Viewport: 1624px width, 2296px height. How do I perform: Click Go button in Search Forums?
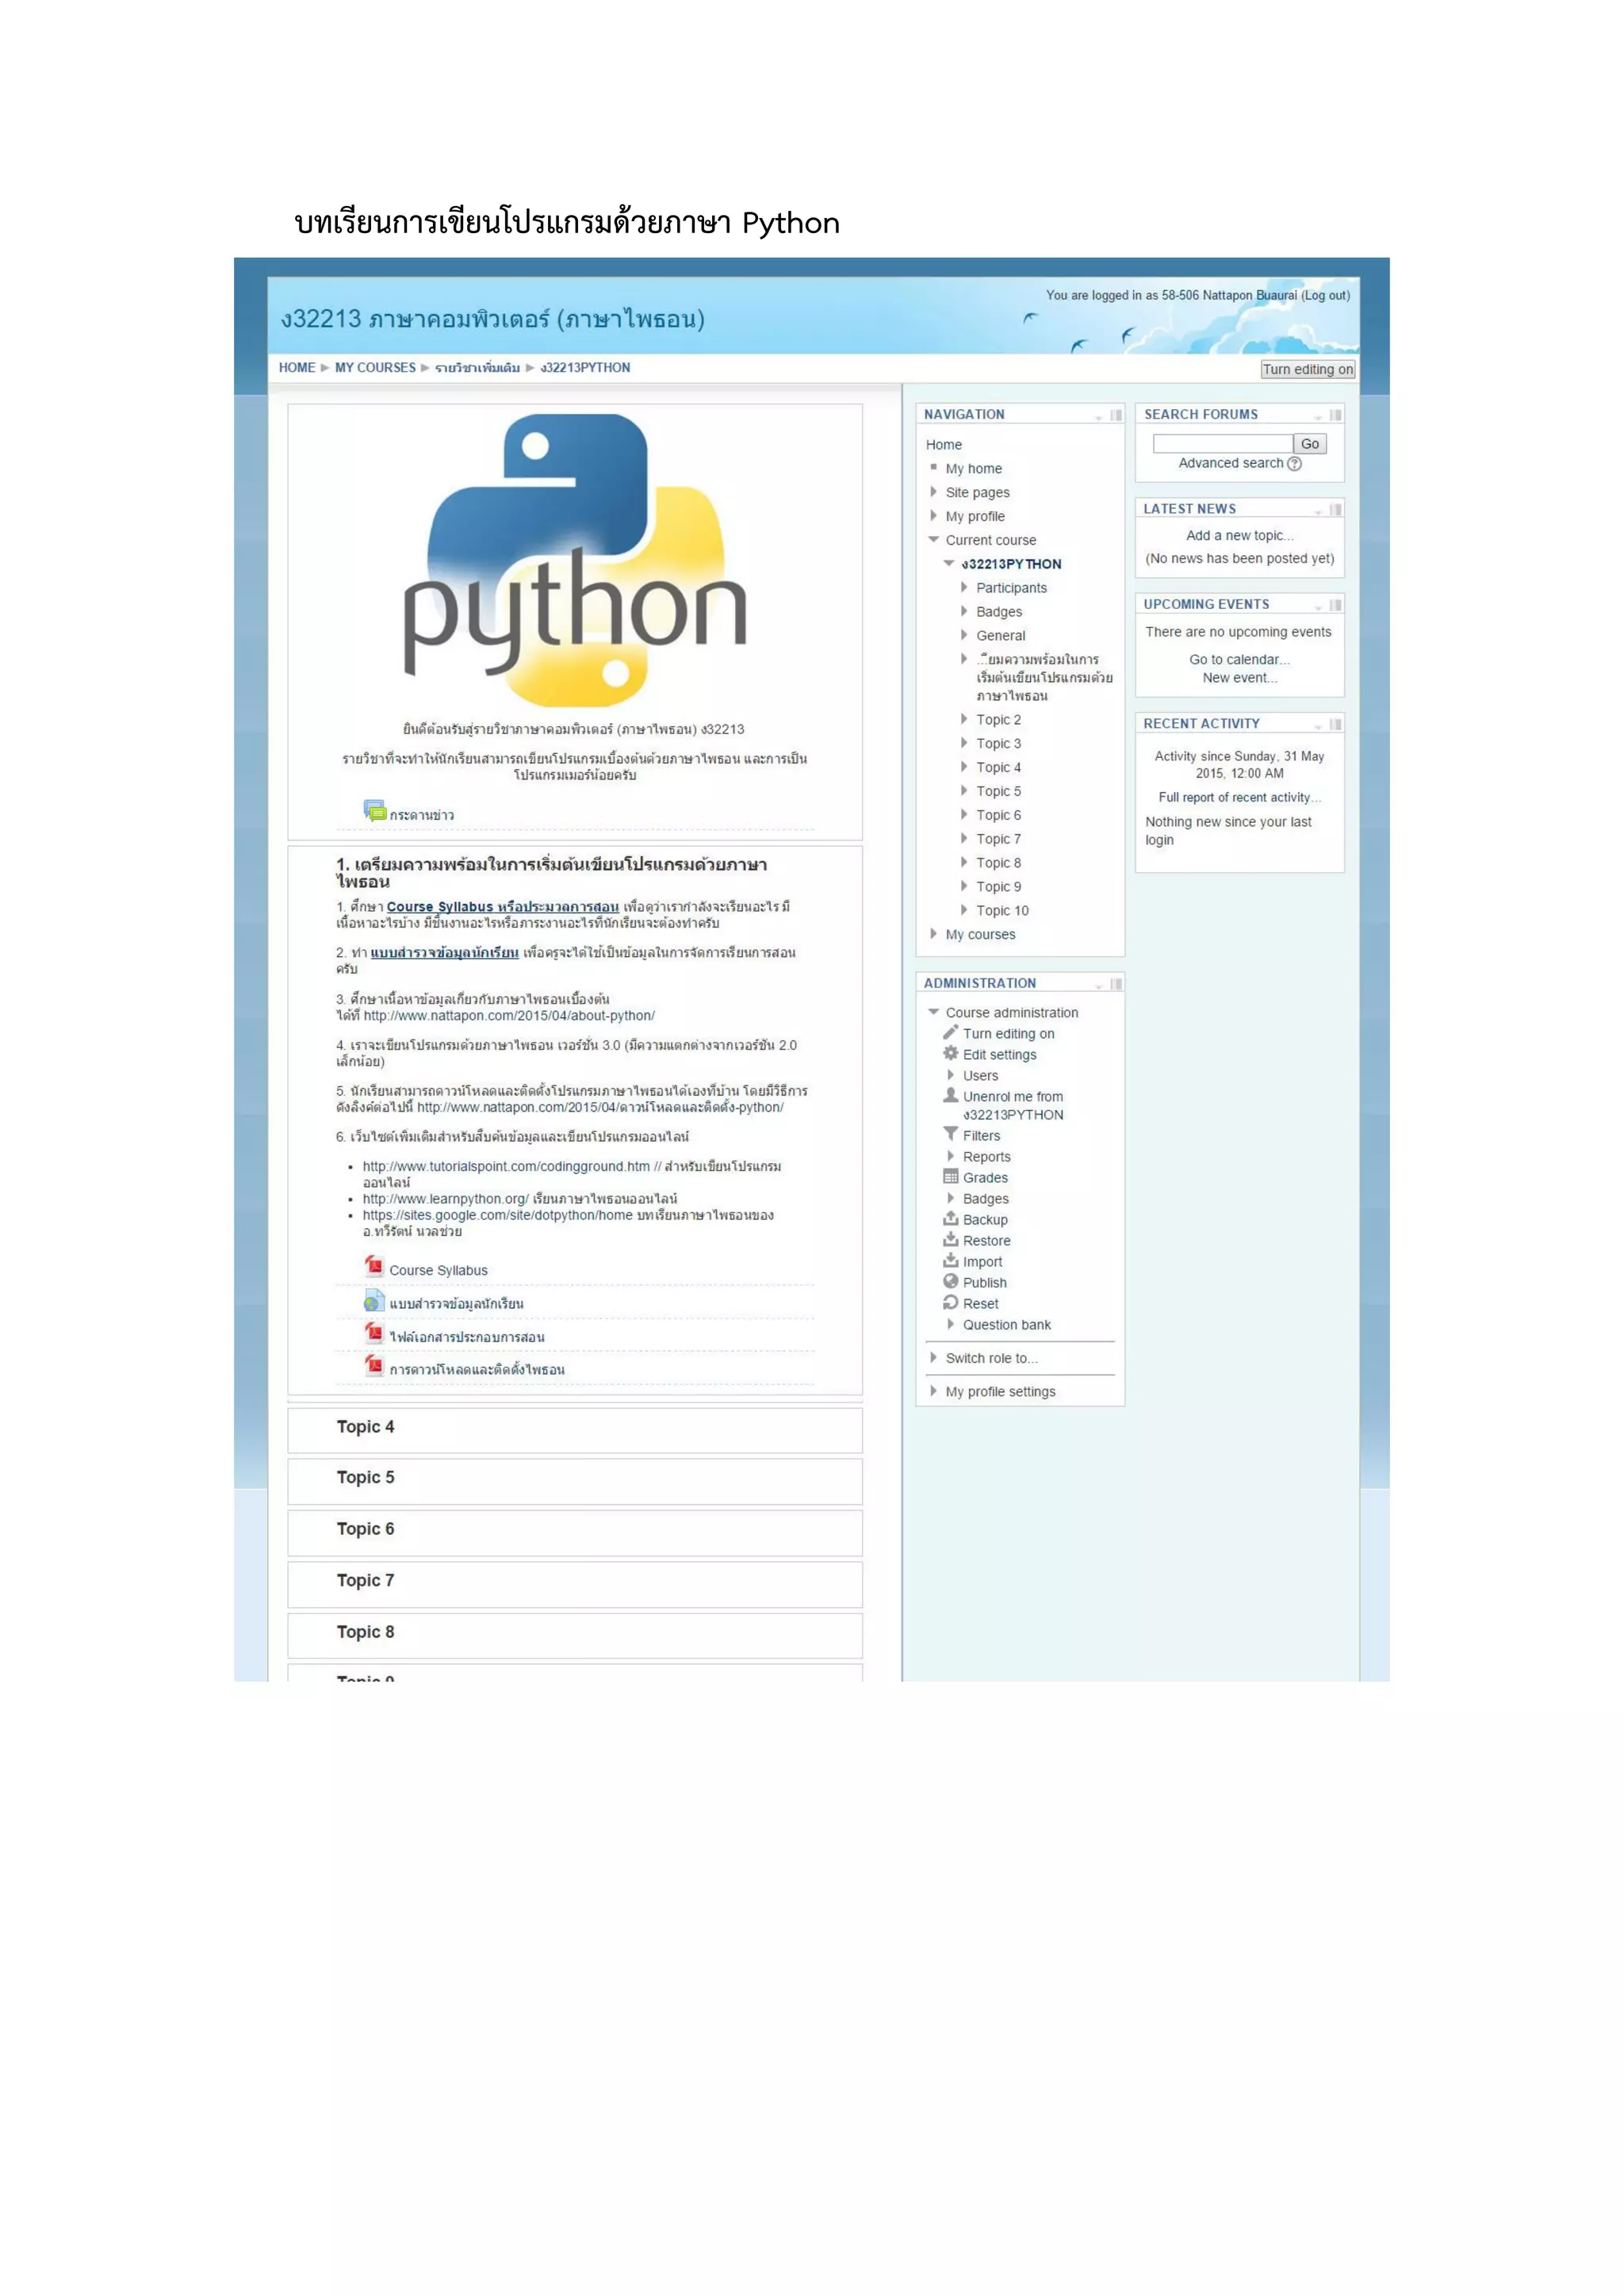coord(1309,444)
